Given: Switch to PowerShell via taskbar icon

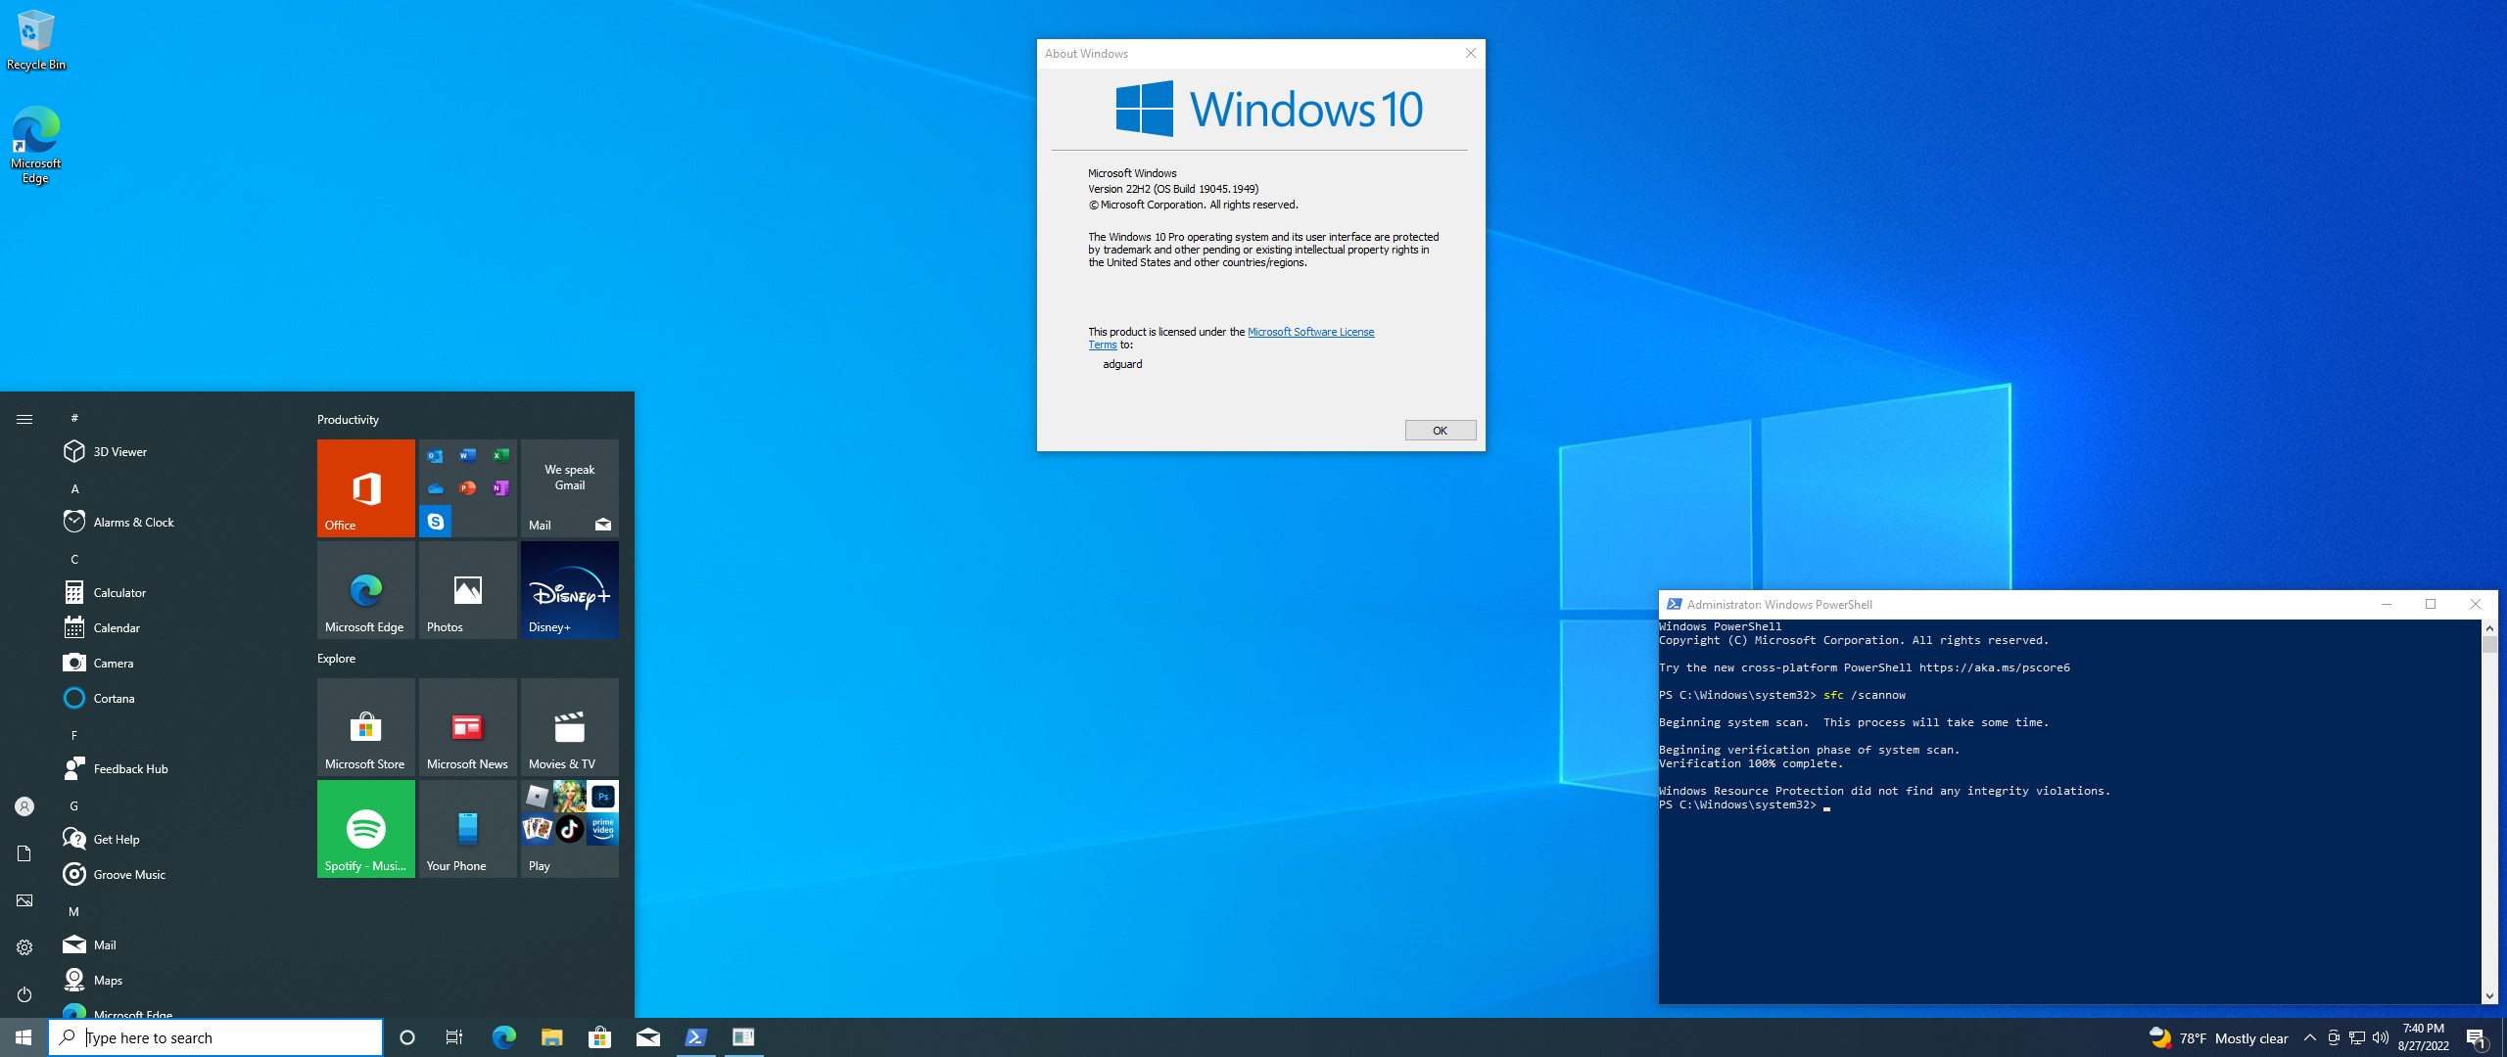Looking at the screenshot, I should (x=695, y=1037).
